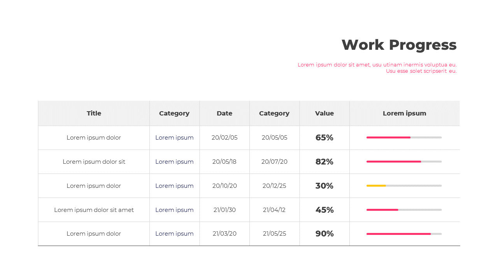
Task: Select the Value column header
Action: (324, 114)
